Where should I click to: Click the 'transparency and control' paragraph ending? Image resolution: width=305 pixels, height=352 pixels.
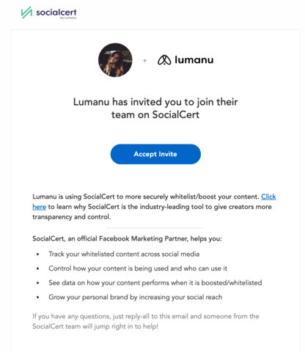[x=72, y=217]
